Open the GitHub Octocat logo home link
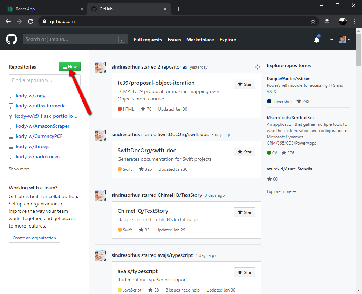This screenshot has width=362, height=294. [12, 40]
